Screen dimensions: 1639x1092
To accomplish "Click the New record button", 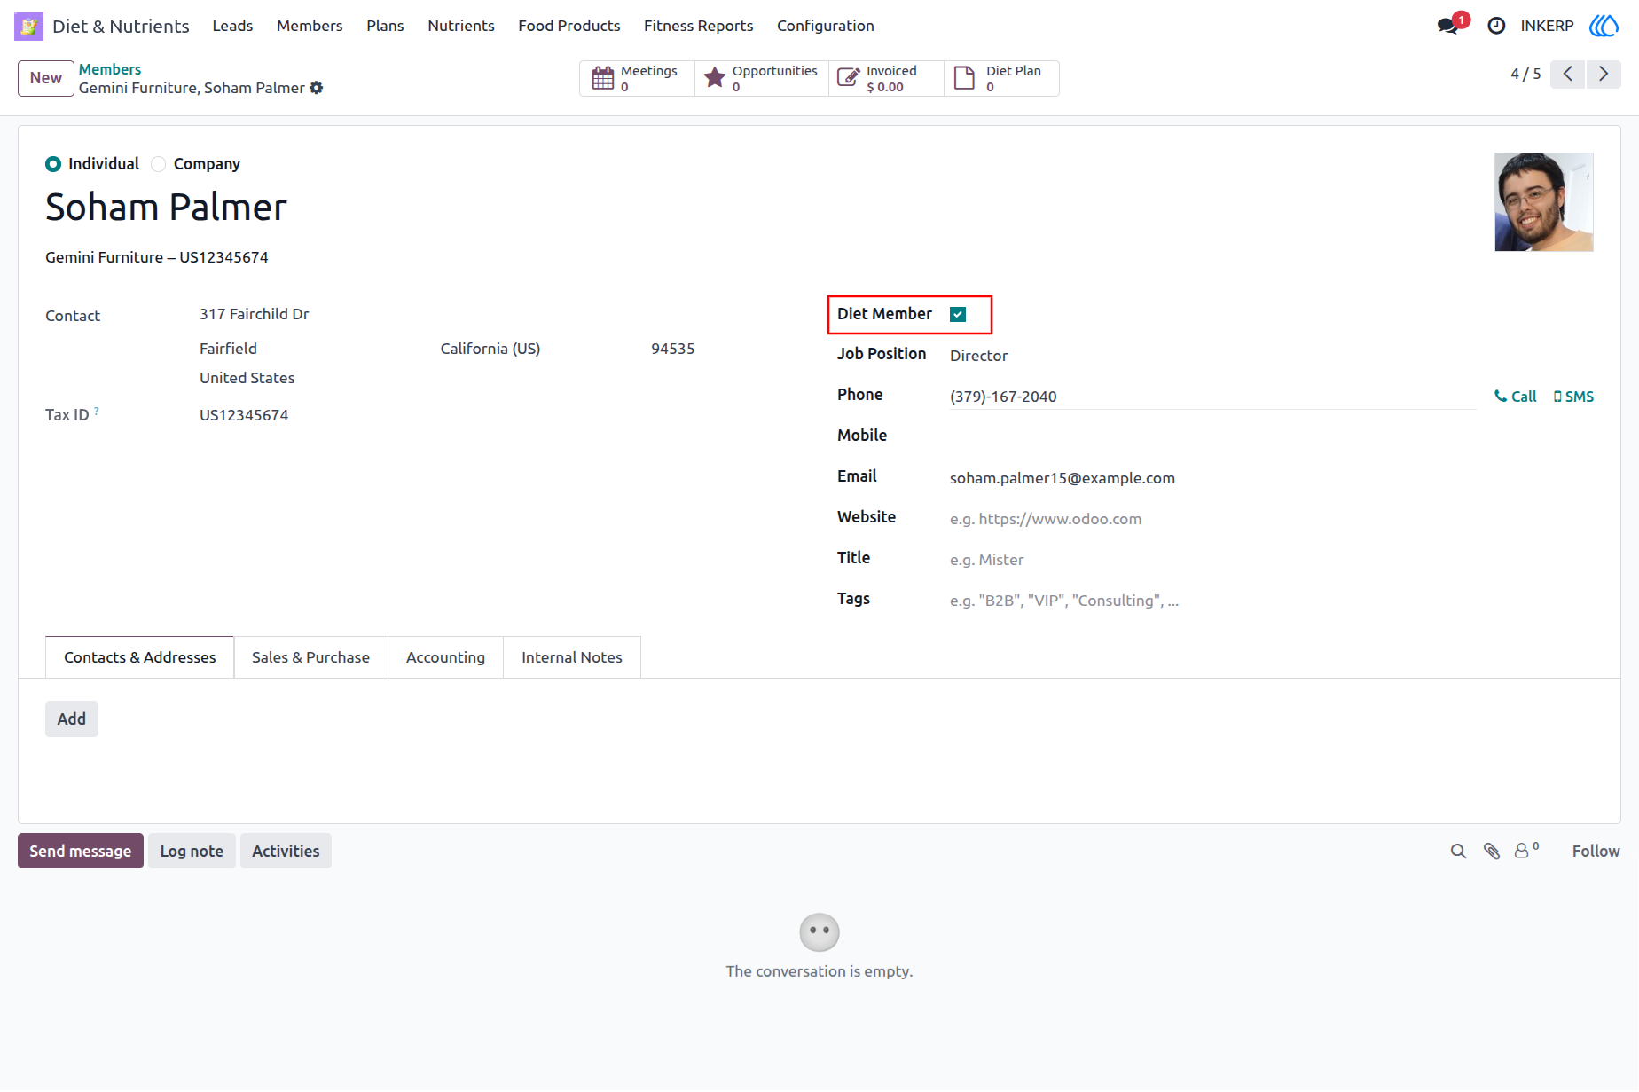I will coord(46,78).
